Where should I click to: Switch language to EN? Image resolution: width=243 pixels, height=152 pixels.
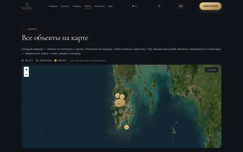181,6
